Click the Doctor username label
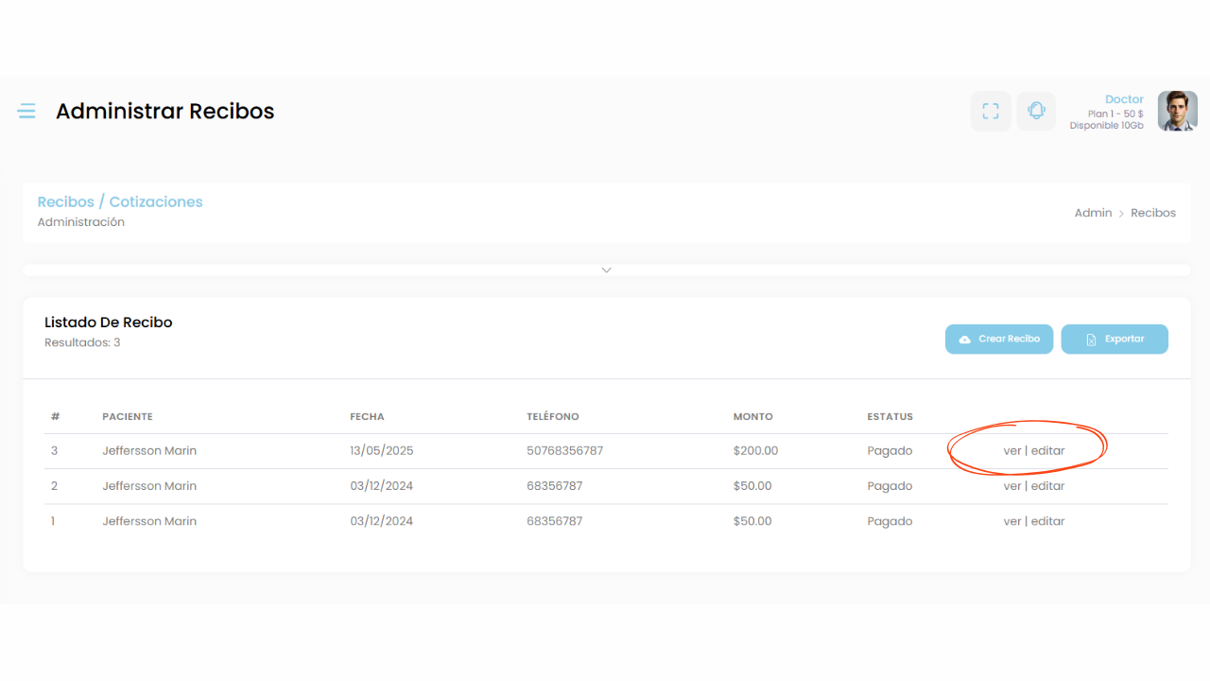 (1124, 99)
